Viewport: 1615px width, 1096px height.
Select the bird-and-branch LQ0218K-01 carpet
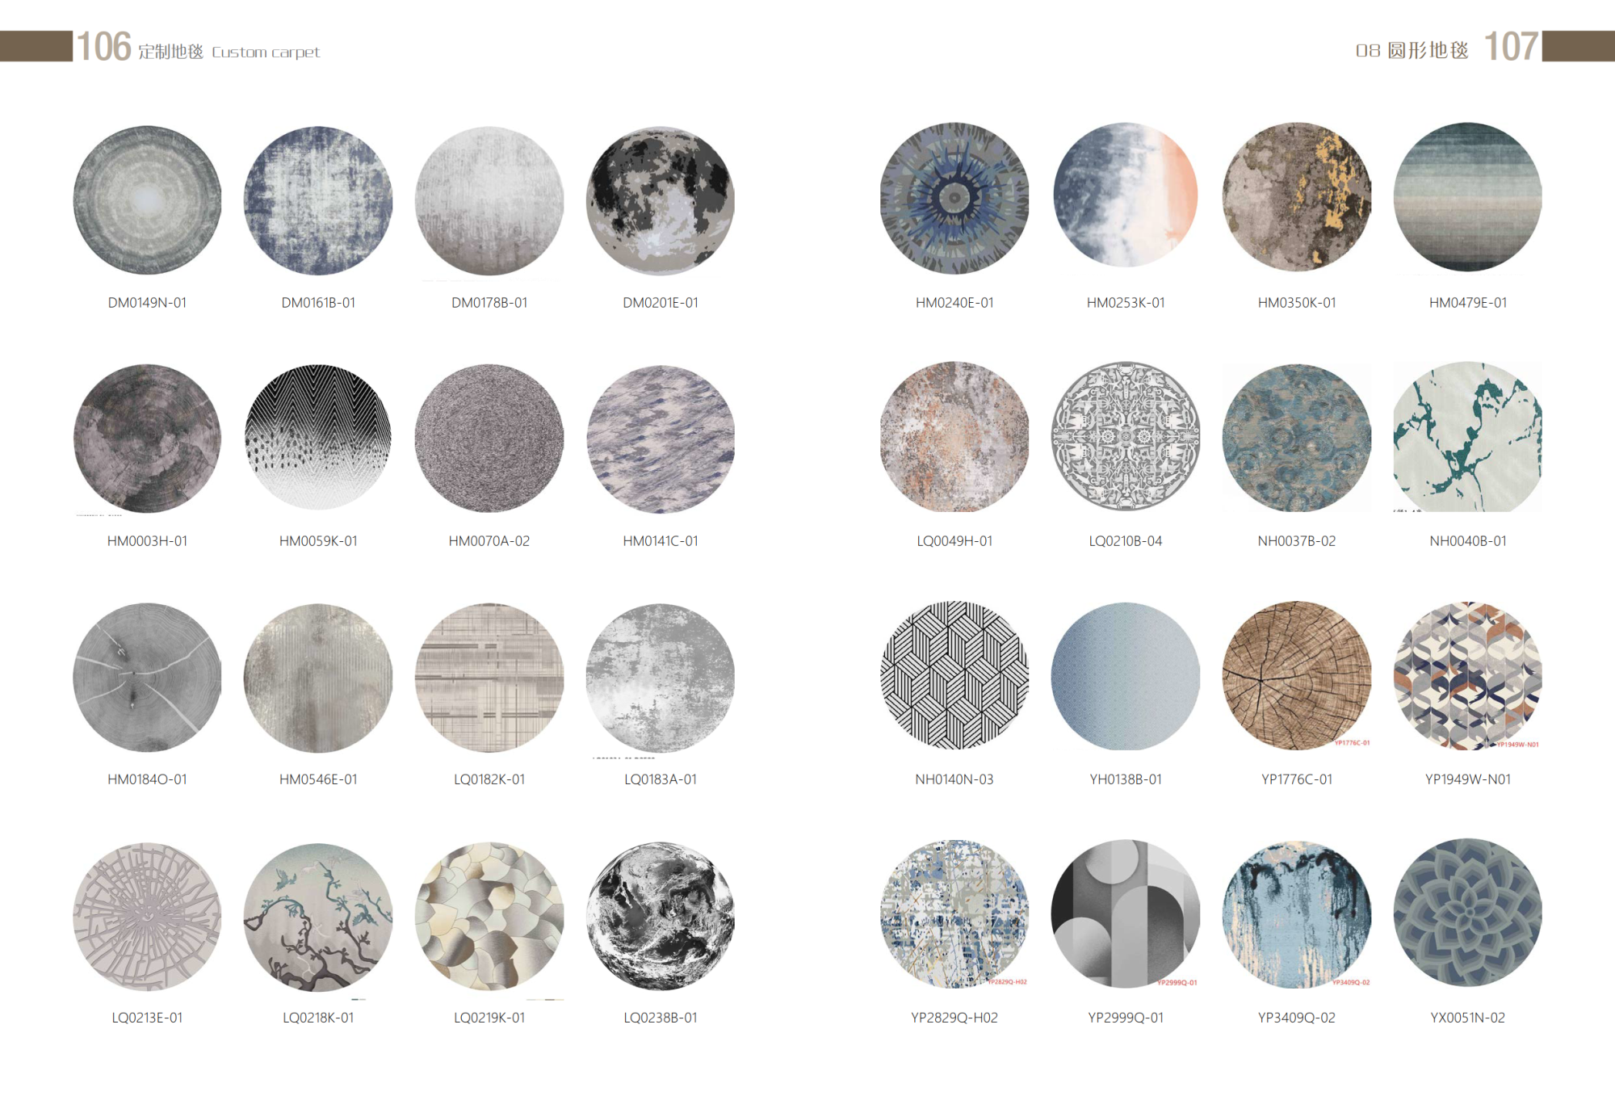tap(318, 916)
